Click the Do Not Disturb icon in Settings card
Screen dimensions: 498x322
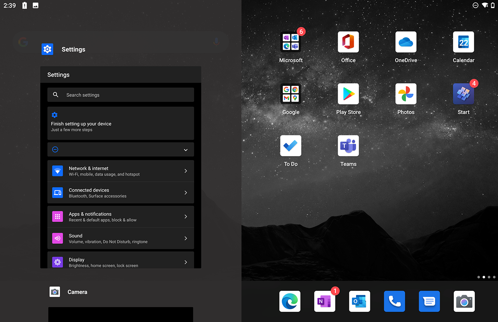click(55, 150)
